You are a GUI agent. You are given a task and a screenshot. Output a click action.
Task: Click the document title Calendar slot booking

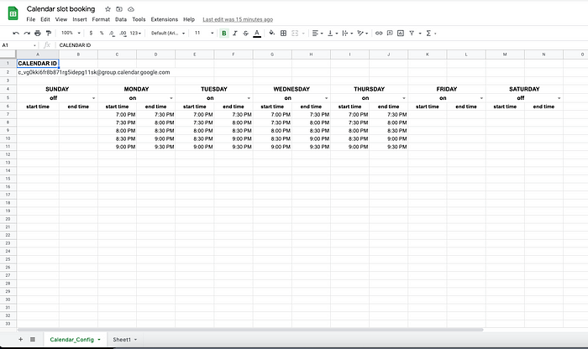(x=60, y=9)
